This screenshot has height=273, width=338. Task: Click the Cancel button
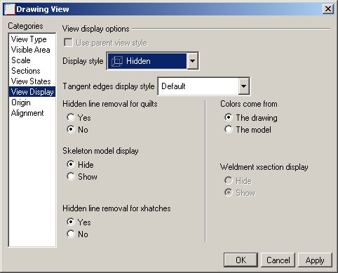coord(278,260)
